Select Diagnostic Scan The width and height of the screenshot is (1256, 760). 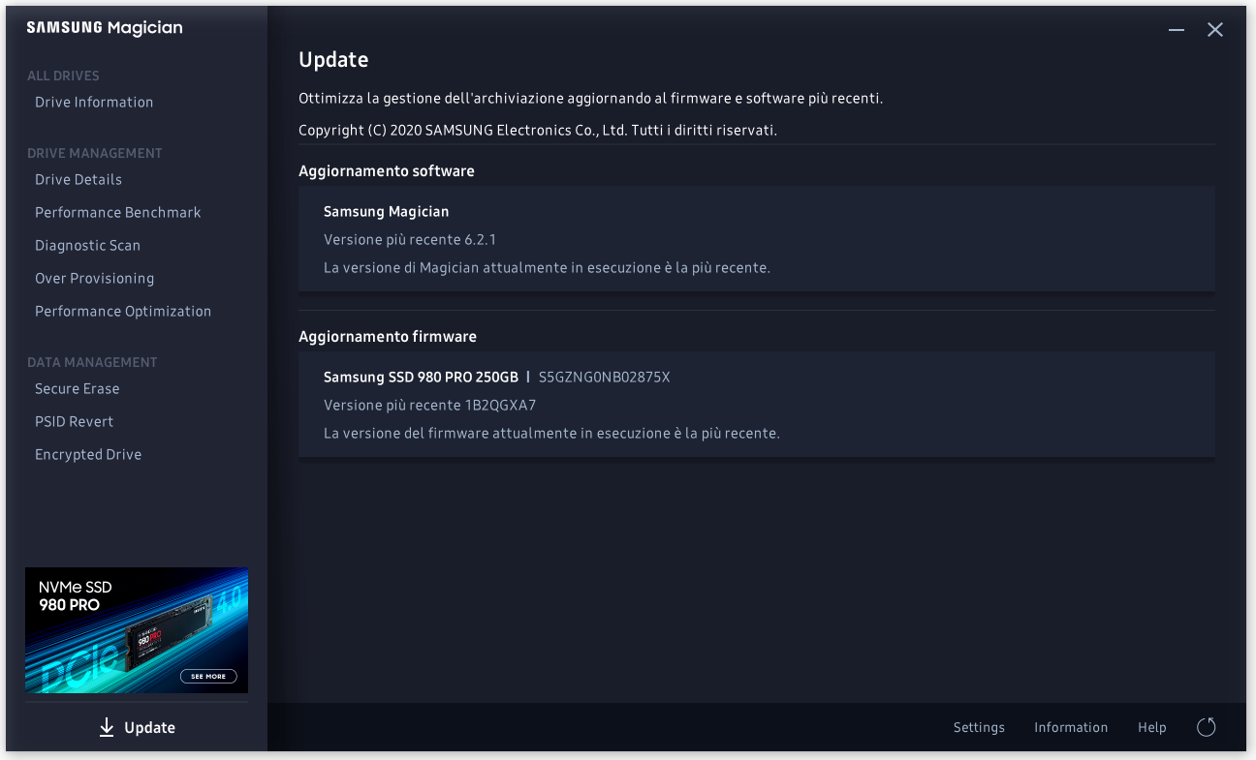click(x=87, y=245)
